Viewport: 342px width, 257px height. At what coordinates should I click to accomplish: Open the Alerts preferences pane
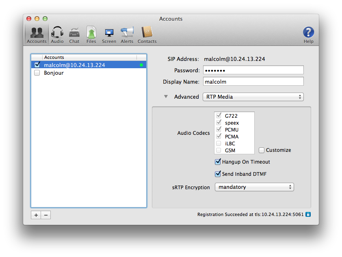[x=127, y=34]
